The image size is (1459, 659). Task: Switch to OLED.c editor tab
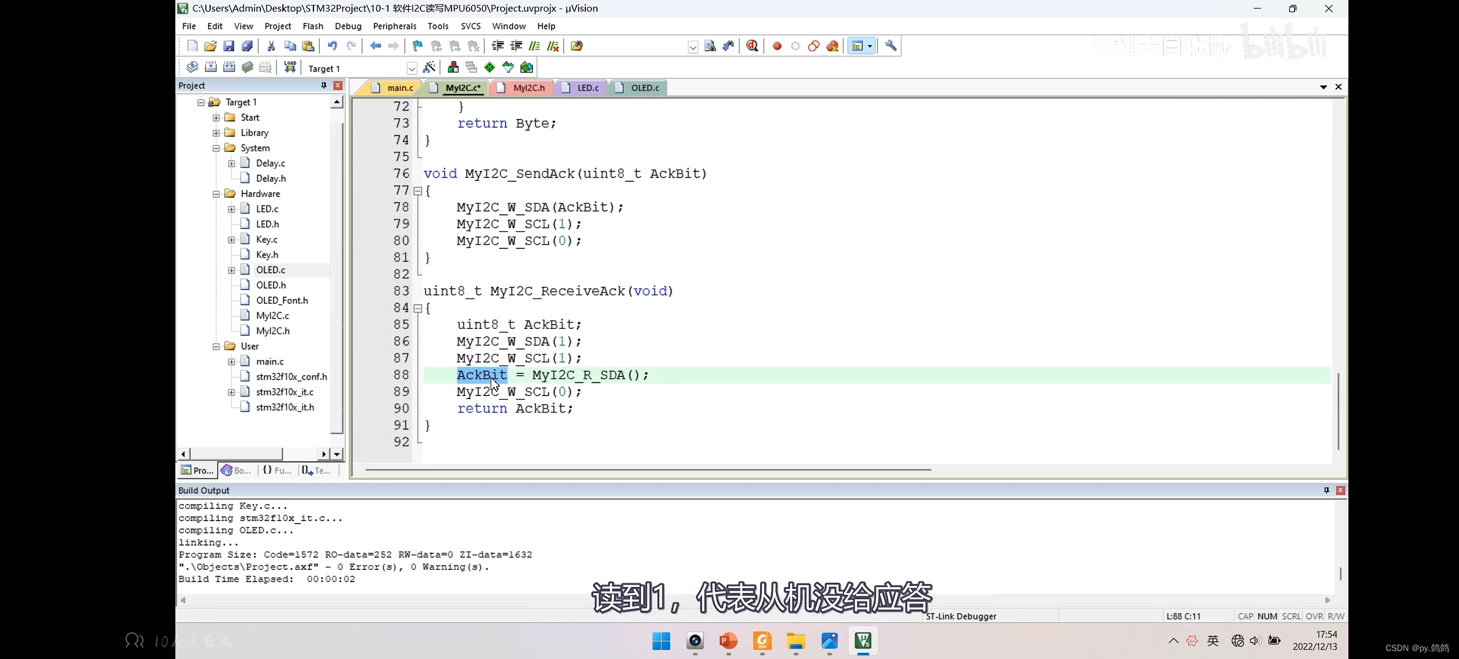tap(639, 88)
